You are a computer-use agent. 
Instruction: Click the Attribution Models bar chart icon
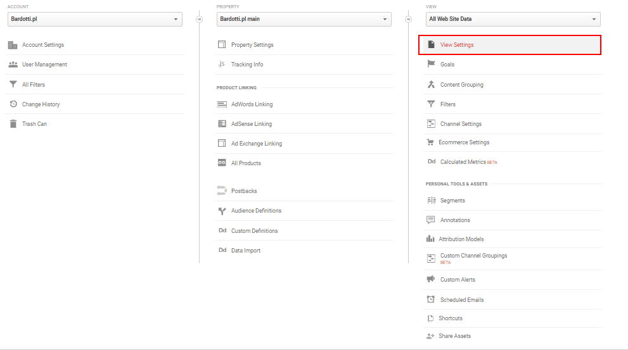coord(430,239)
